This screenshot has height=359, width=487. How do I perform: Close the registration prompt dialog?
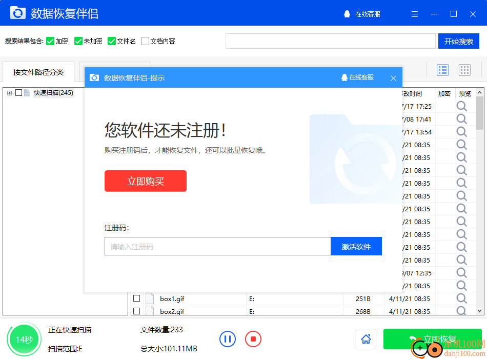(393, 78)
